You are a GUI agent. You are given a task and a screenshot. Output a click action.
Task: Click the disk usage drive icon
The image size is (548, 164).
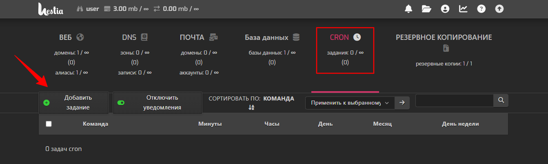[107, 9]
